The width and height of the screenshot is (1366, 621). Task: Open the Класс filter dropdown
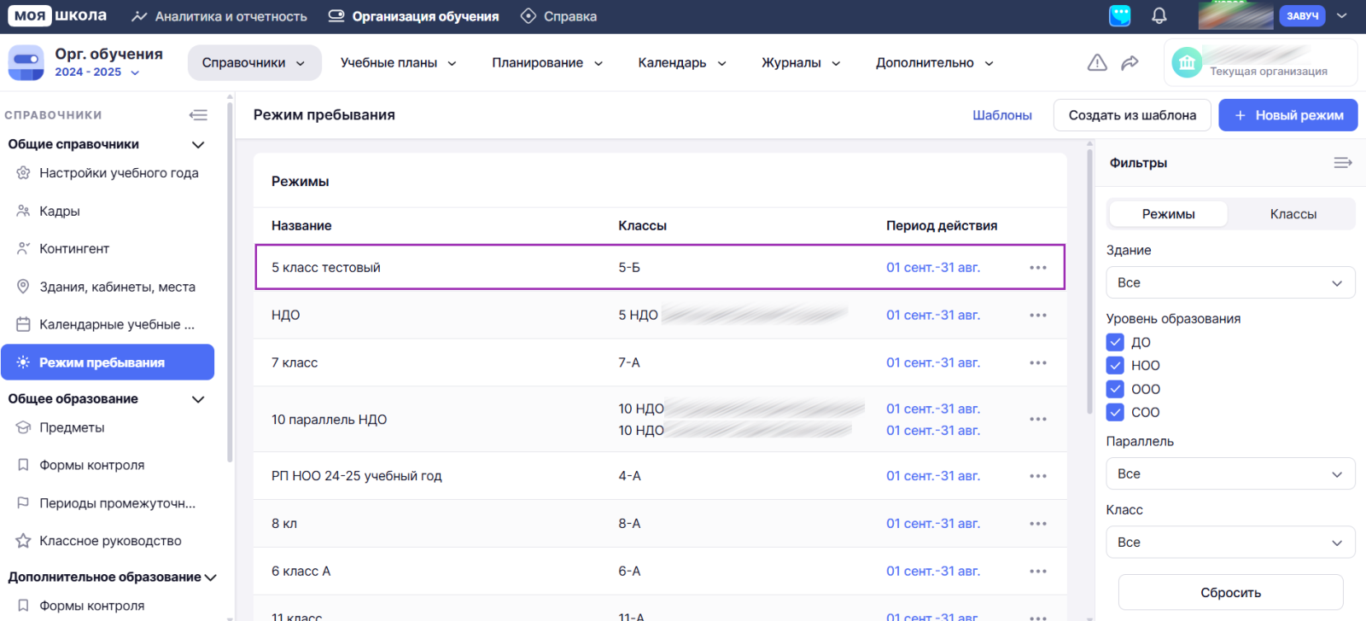pos(1230,542)
